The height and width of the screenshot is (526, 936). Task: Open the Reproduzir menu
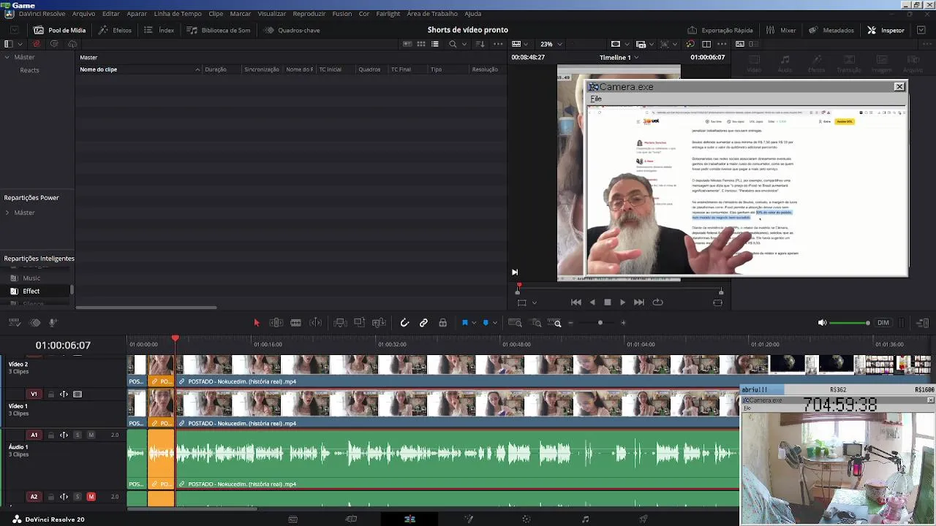(x=309, y=14)
